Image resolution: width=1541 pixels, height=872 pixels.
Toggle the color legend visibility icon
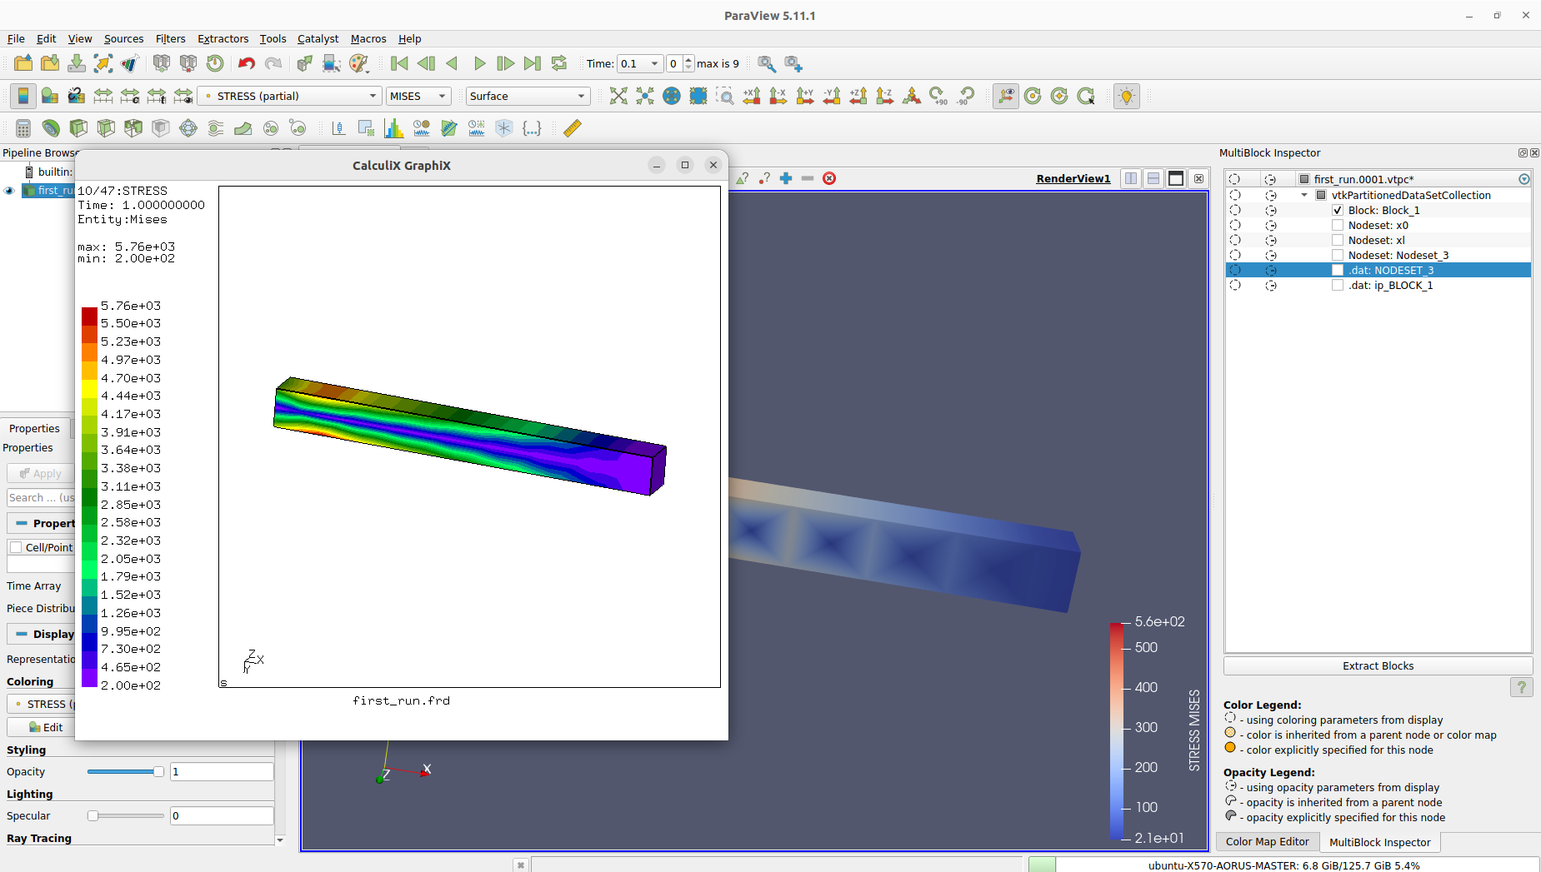click(x=23, y=97)
